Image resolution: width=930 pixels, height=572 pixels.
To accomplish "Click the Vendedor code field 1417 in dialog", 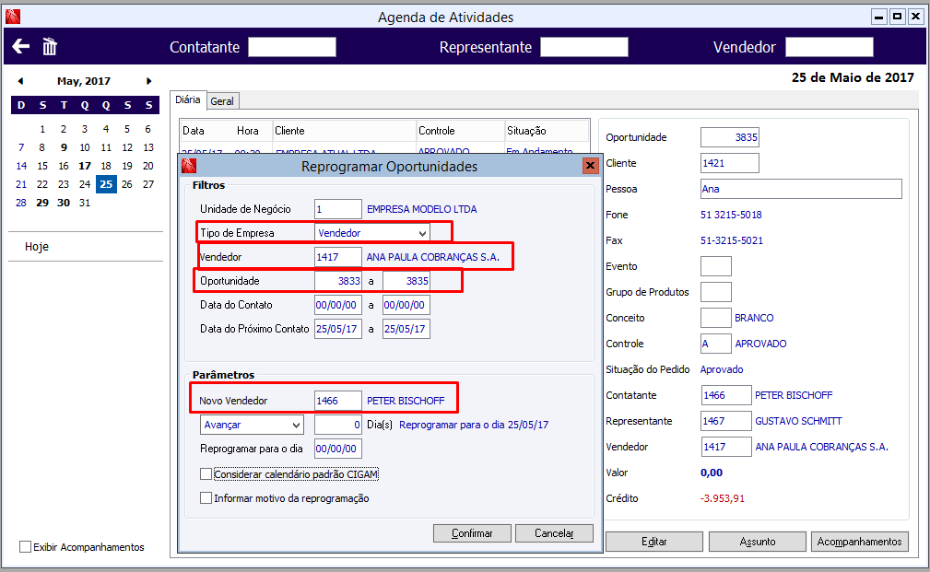I will [x=338, y=257].
